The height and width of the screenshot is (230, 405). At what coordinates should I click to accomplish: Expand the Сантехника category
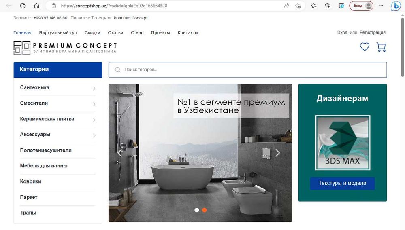(58, 88)
